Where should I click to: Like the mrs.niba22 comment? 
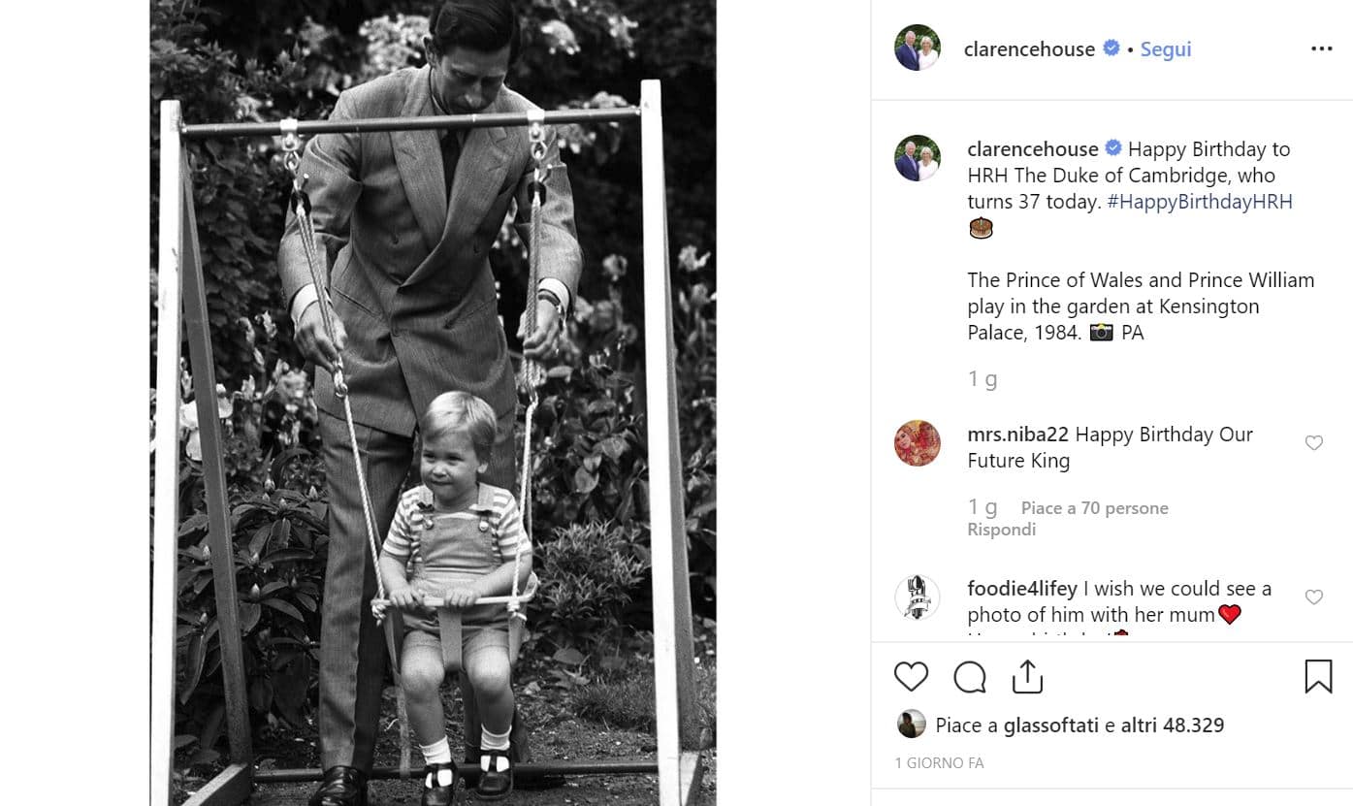click(1314, 443)
